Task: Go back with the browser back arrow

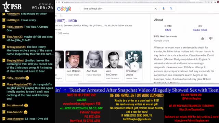Action: [x=56, y=2]
